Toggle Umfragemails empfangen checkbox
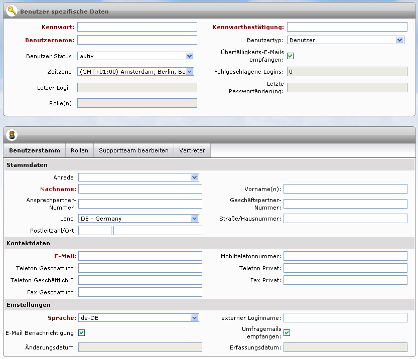 click(287, 332)
